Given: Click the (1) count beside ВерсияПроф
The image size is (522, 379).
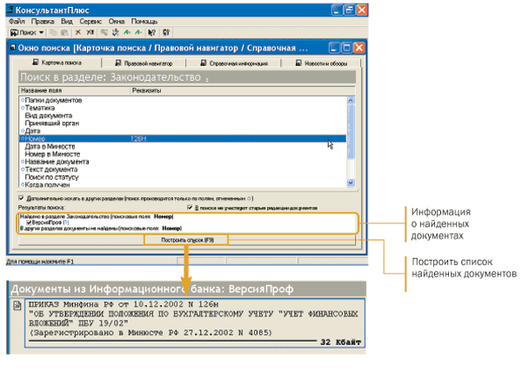Looking at the screenshot, I should pos(65,223).
